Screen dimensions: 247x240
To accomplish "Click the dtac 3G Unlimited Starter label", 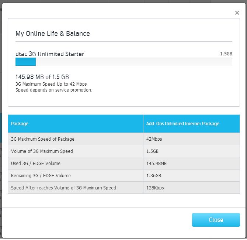I will pyautogui.click(x=50, y=54).
